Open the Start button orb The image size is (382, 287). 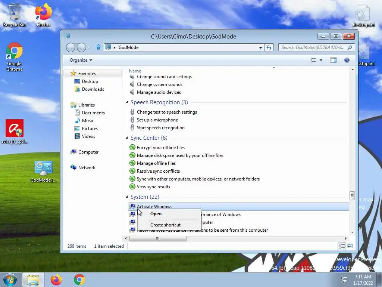click(10, 280)
